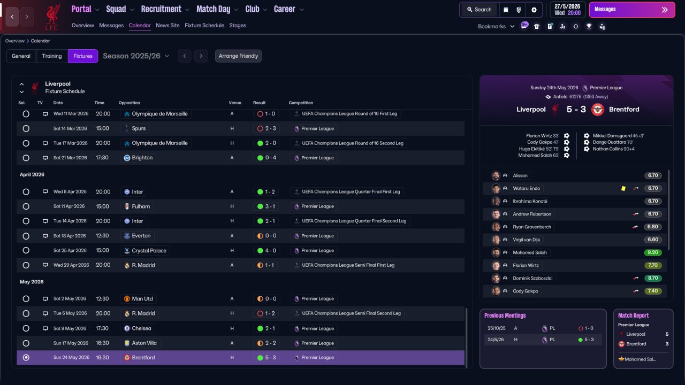This screenshot has height=385, width=685.
Task: Switch to the Training tab
Action: tap(52, 56)
